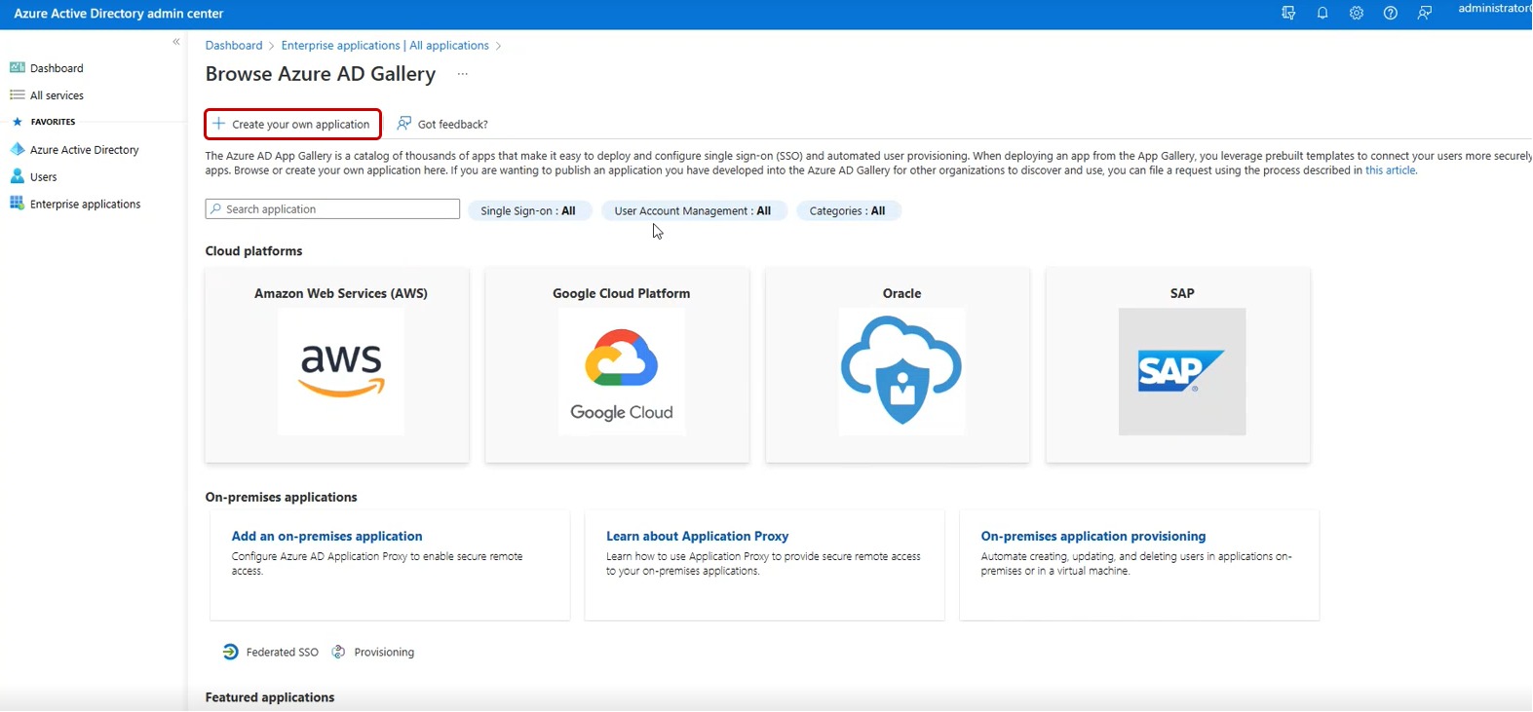Open the notifications bell icon
The width and height of the screenshot is (1533, 712).
click(1322, 14)
